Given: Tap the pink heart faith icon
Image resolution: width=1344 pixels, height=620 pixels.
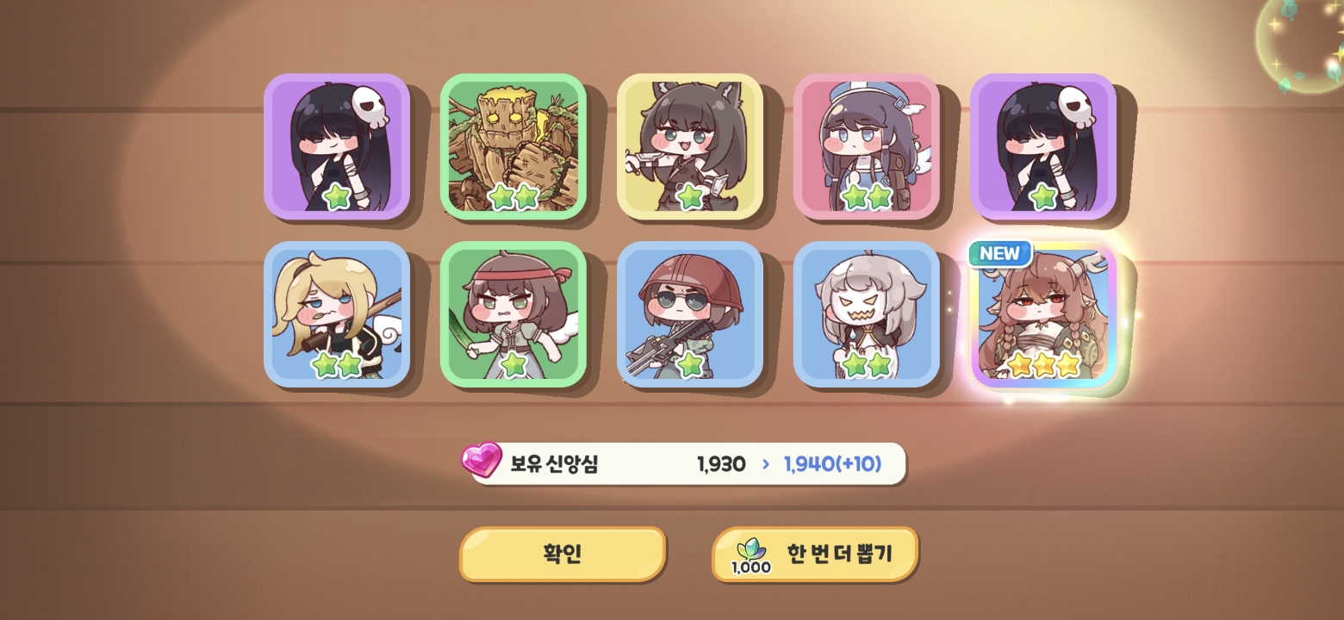Looking at the screenshot, I should (x=482, y=460).
